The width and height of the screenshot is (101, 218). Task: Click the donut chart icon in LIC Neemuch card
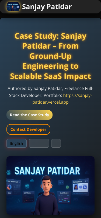click(x=9, y=187)
